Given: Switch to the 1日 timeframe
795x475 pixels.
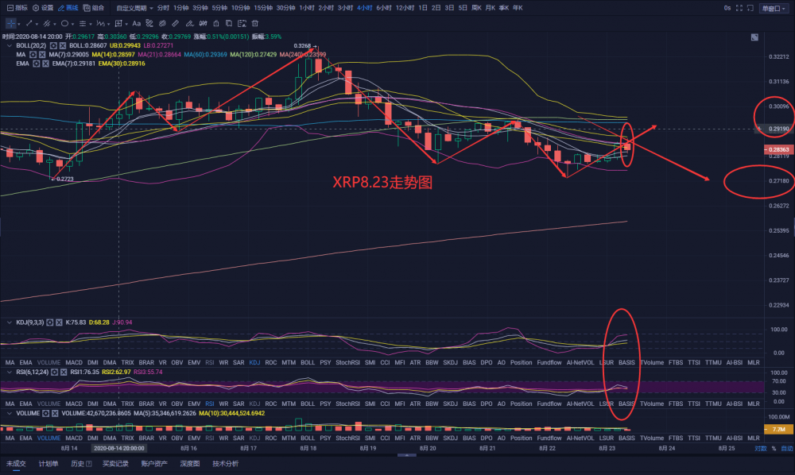Looking at the screenshot, I should (423, 8).
